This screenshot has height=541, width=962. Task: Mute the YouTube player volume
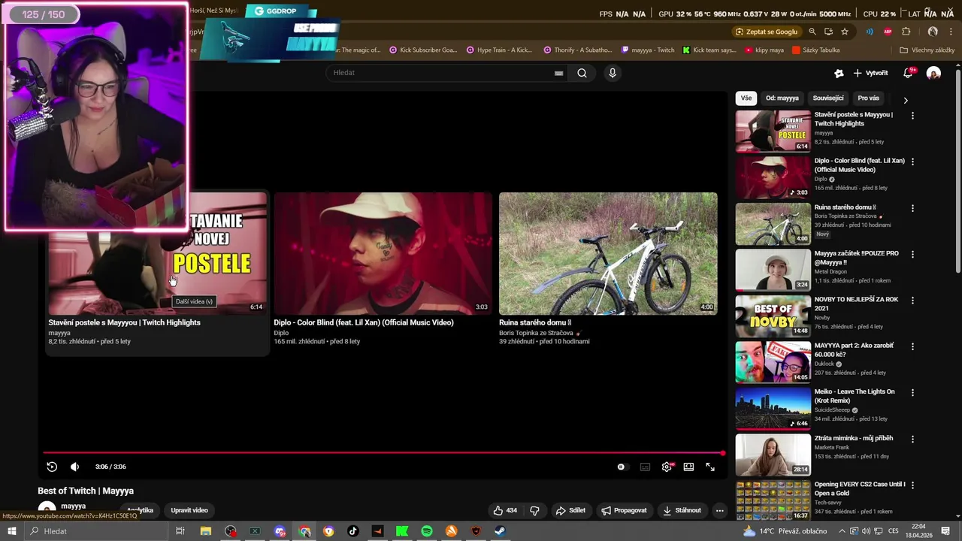pos(74,467)
